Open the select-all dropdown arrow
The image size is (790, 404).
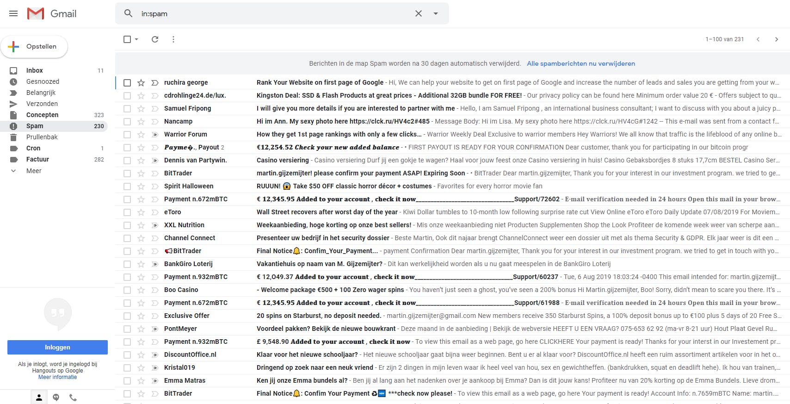136,39
